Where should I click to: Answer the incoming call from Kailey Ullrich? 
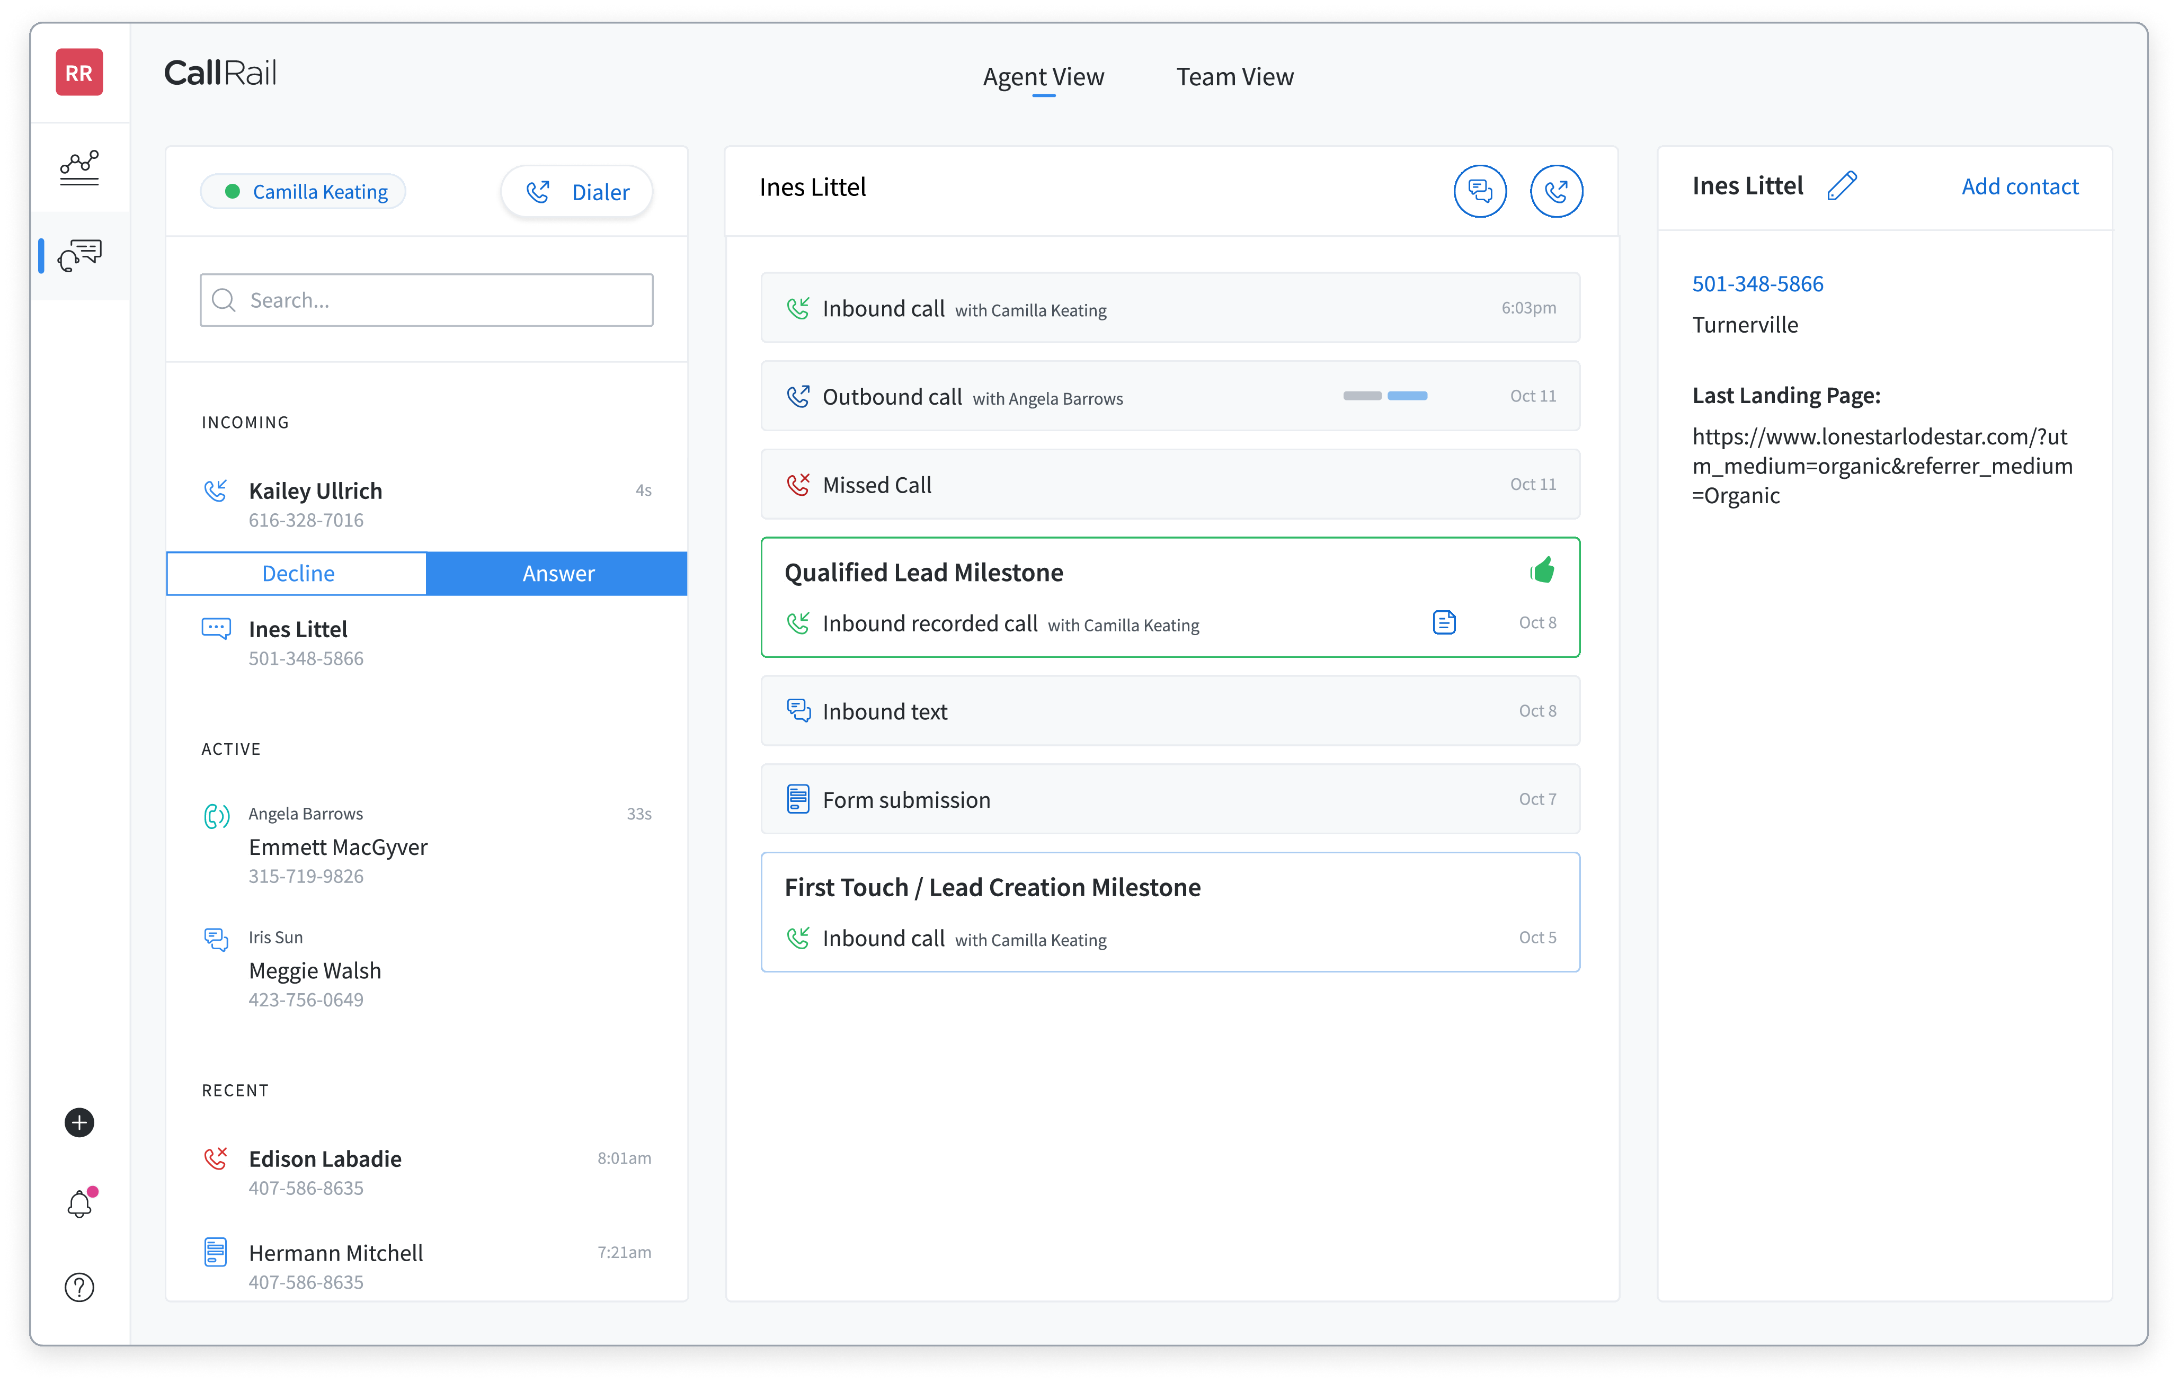[x=557, y=573]
